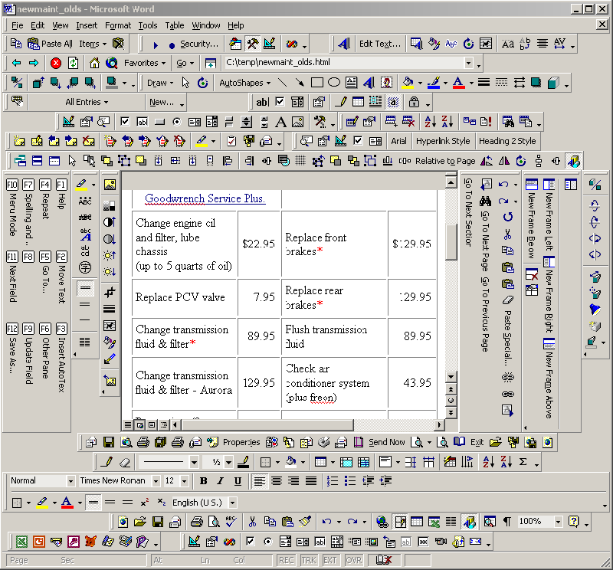Click the Font Color red A swatch
The width and height of the screenshot is (613, 570).
pos(66,503)
